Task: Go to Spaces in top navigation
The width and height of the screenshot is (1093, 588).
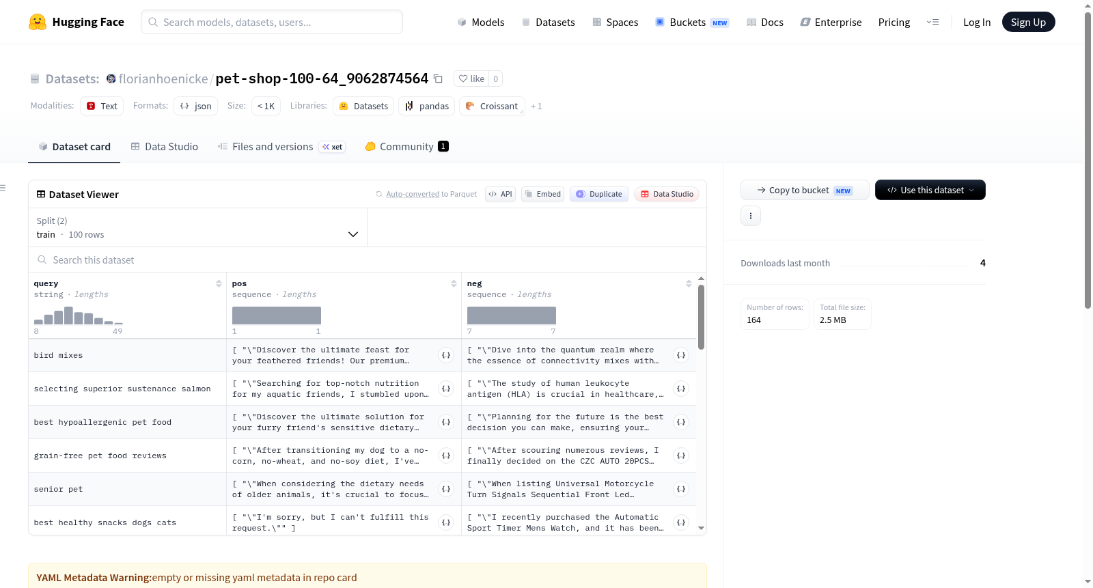Action: (x=615, y=22)
